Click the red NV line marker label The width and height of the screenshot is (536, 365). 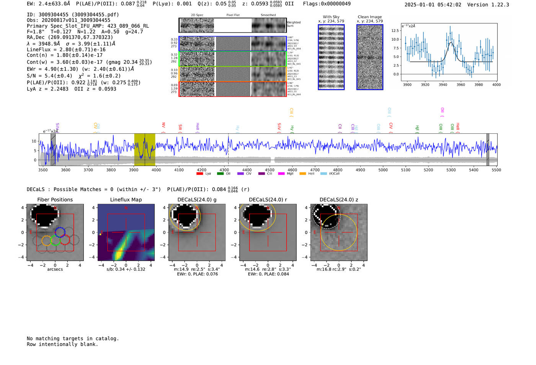click(x=163, y=125)
